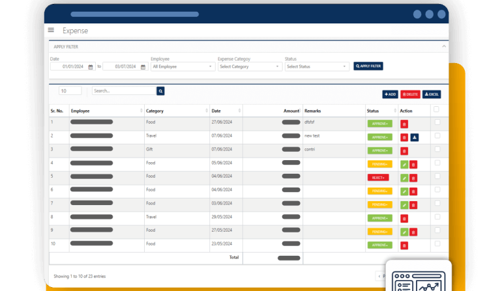Edit the expense in row 7
The height and width of the screenshot is (291, 502).
(404, 205)
